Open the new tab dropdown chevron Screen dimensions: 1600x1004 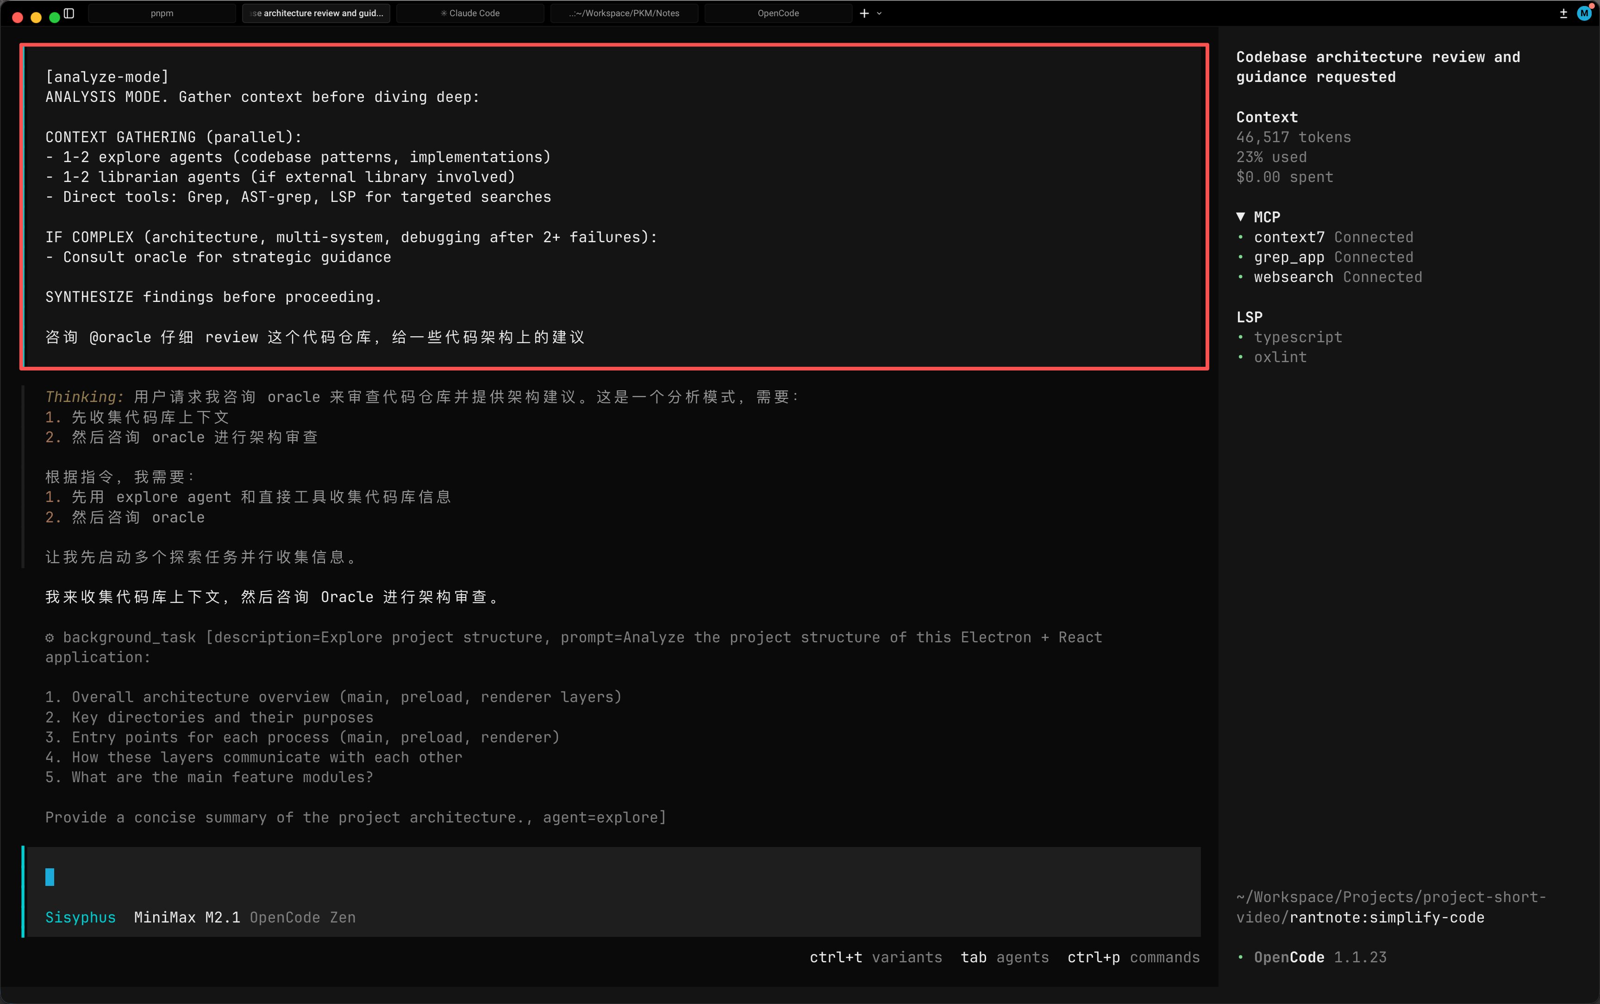pos(879,13)
